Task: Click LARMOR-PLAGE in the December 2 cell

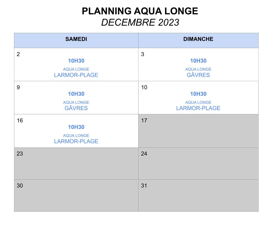Action: (76, 75)
